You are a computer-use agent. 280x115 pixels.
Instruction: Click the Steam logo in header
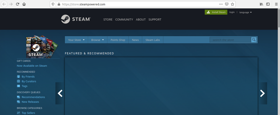pos(76,19)
